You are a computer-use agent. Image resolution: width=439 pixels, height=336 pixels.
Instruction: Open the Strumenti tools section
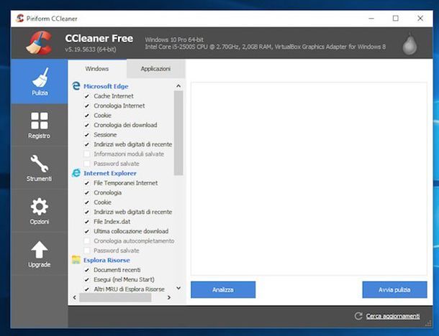39,168
